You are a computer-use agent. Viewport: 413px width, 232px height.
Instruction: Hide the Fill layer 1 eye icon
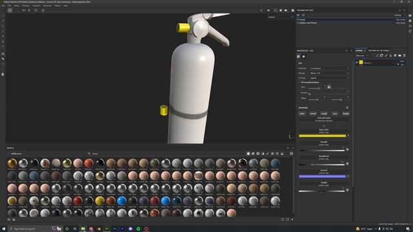[x=357, y=63]
